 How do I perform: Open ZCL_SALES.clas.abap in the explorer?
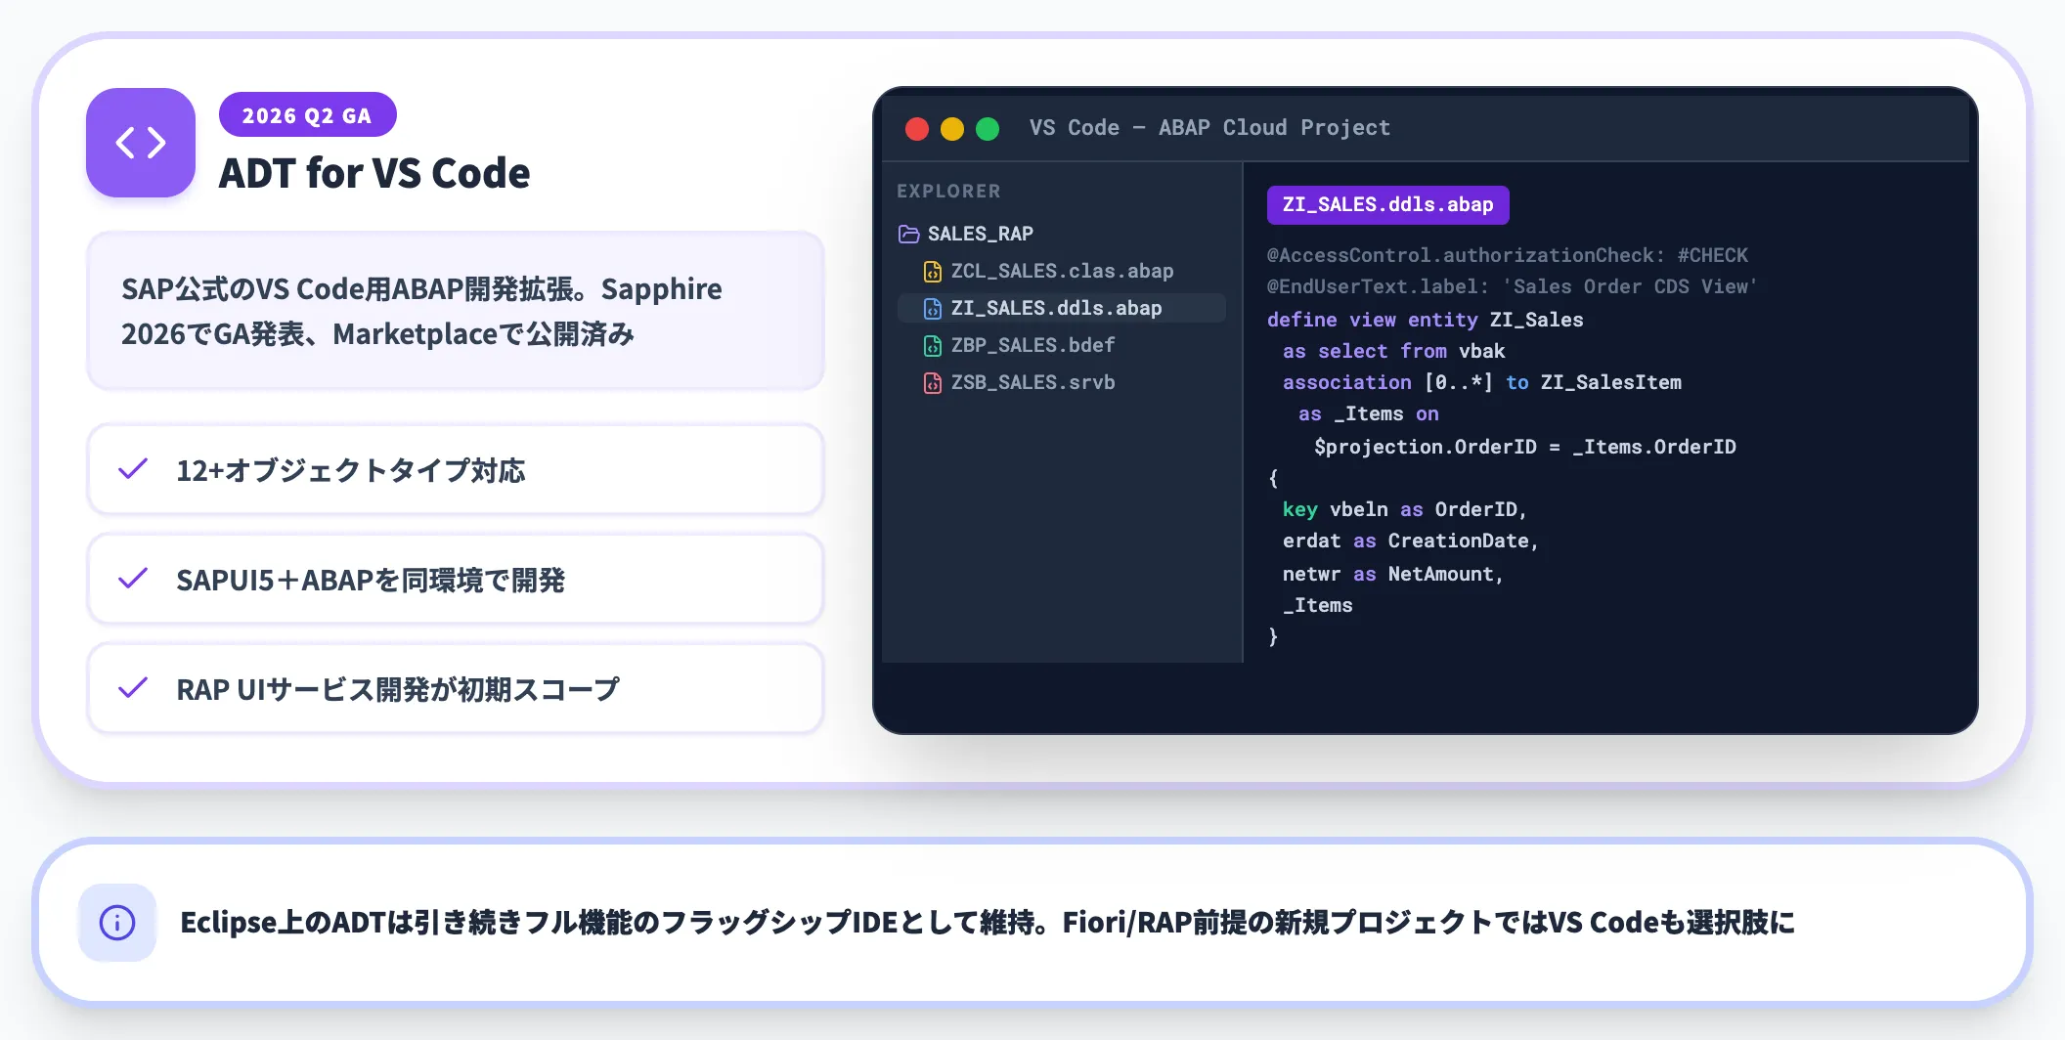click(x=1062, y=271)
